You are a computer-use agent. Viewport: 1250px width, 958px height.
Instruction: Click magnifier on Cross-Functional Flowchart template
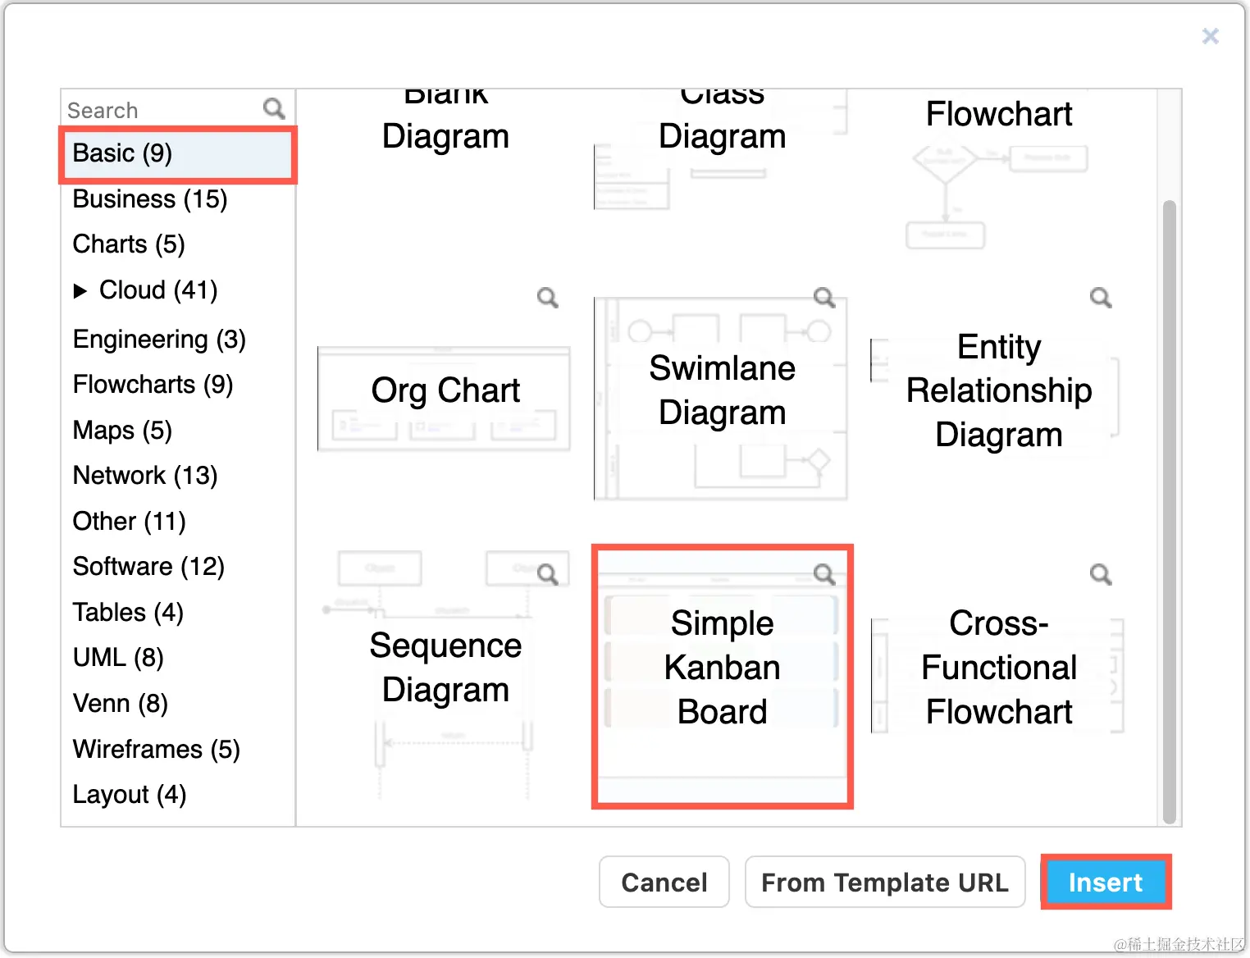coord(1100,574)
